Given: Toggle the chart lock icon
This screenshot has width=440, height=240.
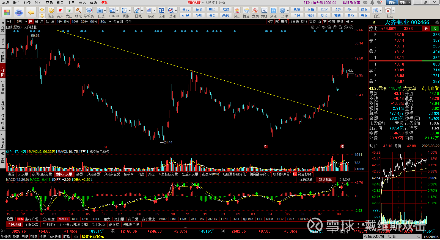Looking at the screenshot, I should (340, 27).
